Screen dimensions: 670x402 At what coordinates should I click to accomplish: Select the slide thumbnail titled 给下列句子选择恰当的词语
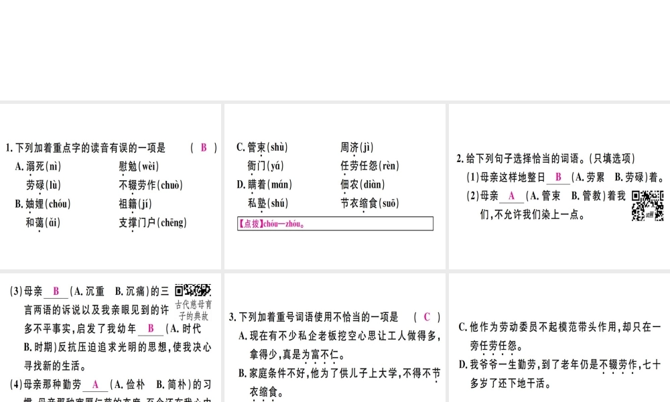(559, 186)
